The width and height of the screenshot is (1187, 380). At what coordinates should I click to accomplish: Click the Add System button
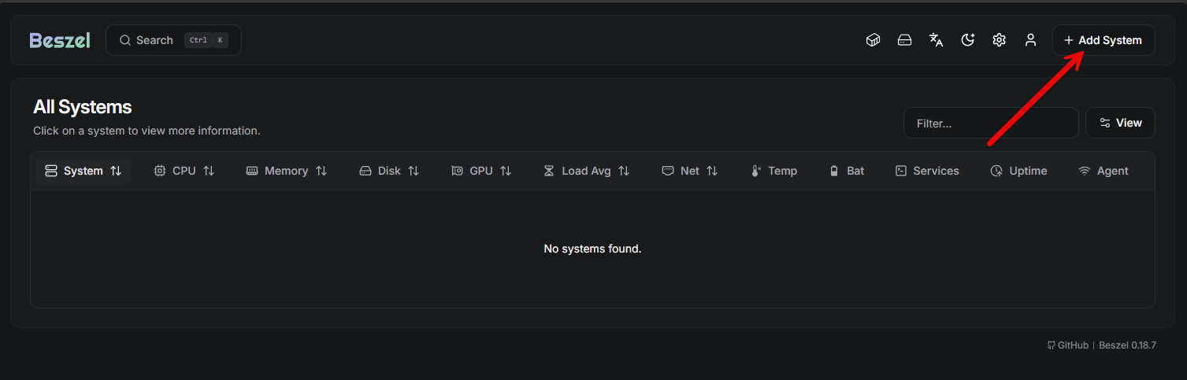[1103, 40]
